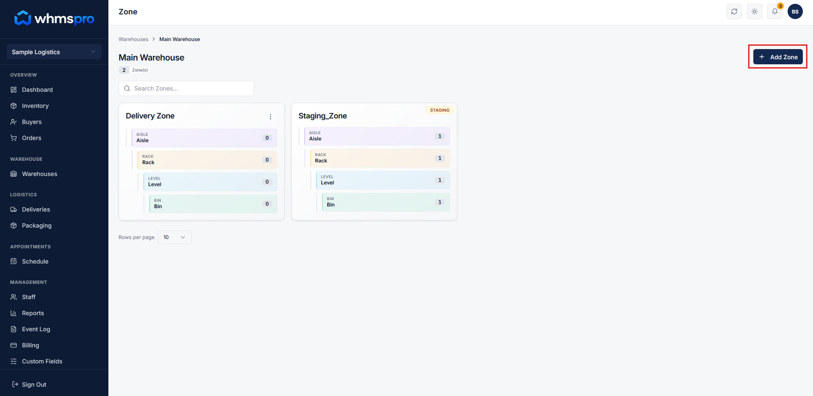The image size is (813, 396).
Task: Click the Delivery Zone card title
Action: (150, 116)
